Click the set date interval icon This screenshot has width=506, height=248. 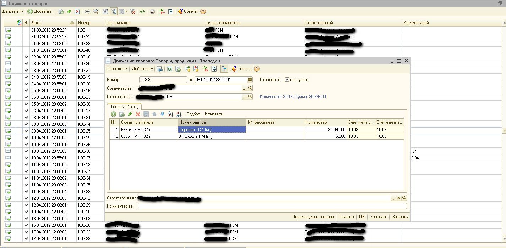[x=87, y=11]
